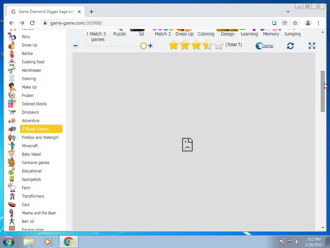Click the share page icon

click(x=285, y=23)
